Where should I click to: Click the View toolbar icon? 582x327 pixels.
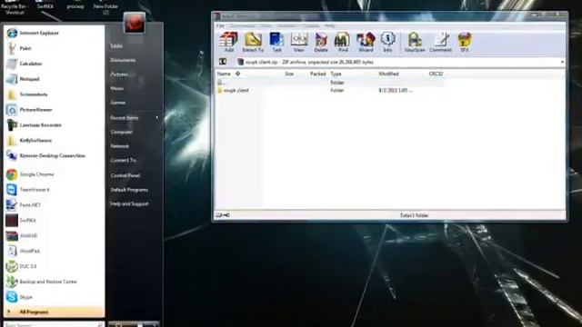click(x=298, y=42)
